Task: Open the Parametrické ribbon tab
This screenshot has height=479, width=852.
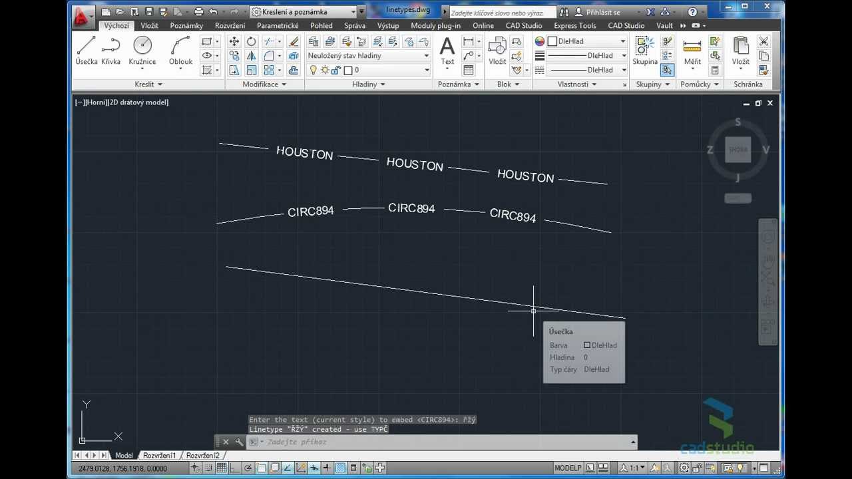Action: pyautogui.click(x=278, y=25)
